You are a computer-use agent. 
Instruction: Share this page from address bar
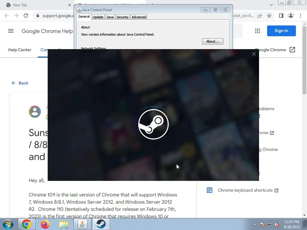(260, 16)
